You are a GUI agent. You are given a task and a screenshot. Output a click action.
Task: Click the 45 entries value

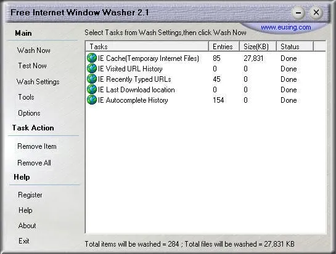[216, 79]
